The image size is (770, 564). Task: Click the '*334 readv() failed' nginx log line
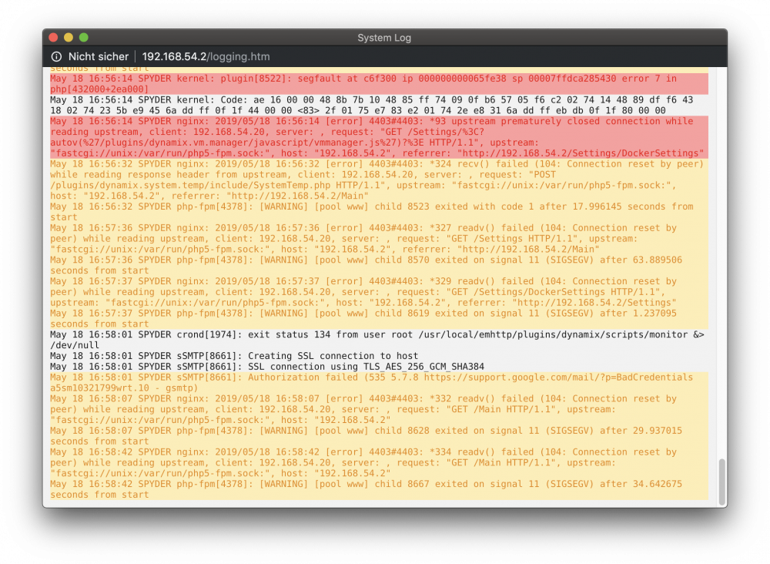pyautogui.click(x=379, y=463)
